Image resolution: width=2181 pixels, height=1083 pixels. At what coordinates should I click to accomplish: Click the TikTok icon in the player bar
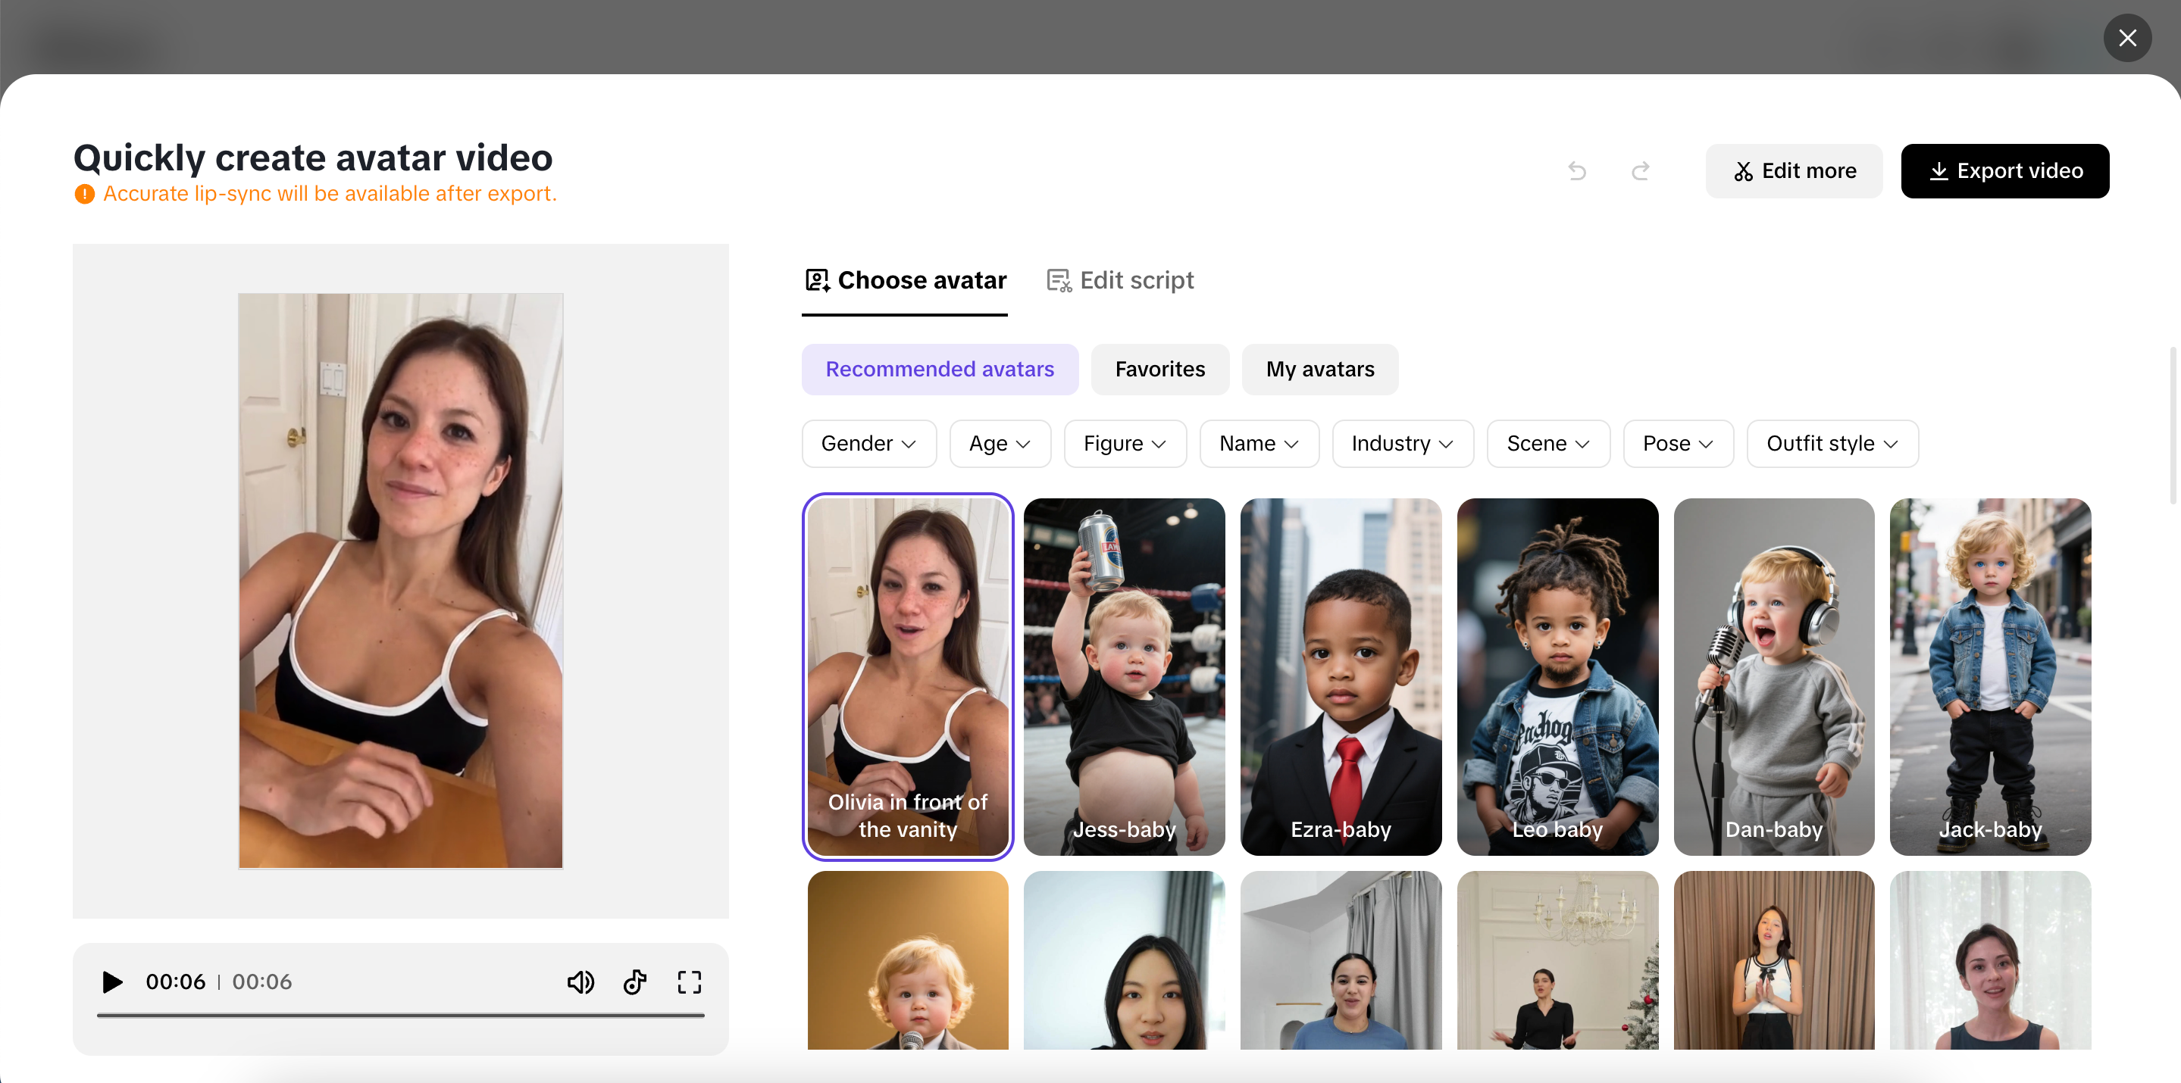tap(635, 982)
